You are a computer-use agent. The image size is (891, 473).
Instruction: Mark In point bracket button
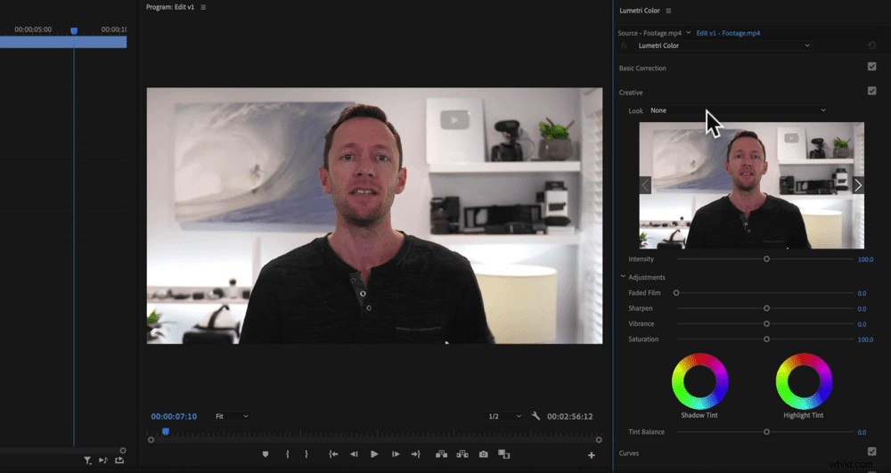coord(288,454)
